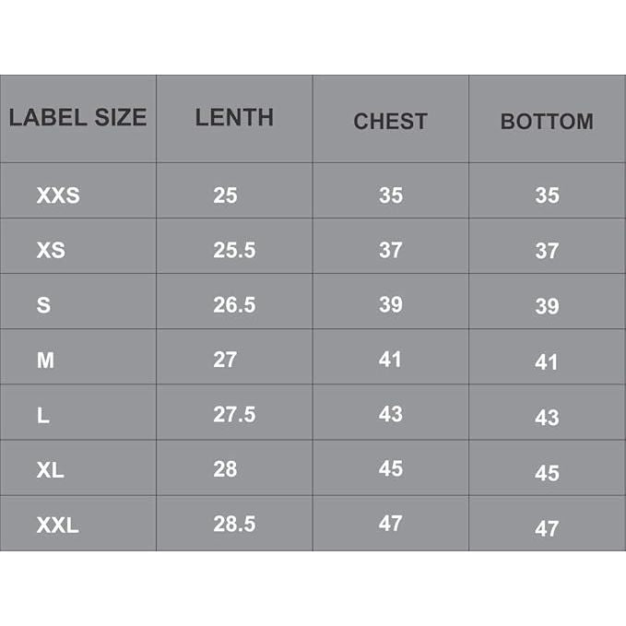Click the XXS size label cell
Image resolution: width=626 pixels, height=626 pixels.
[58, 195]
